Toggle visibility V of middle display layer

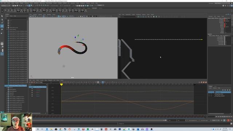(x=209, y=94)
